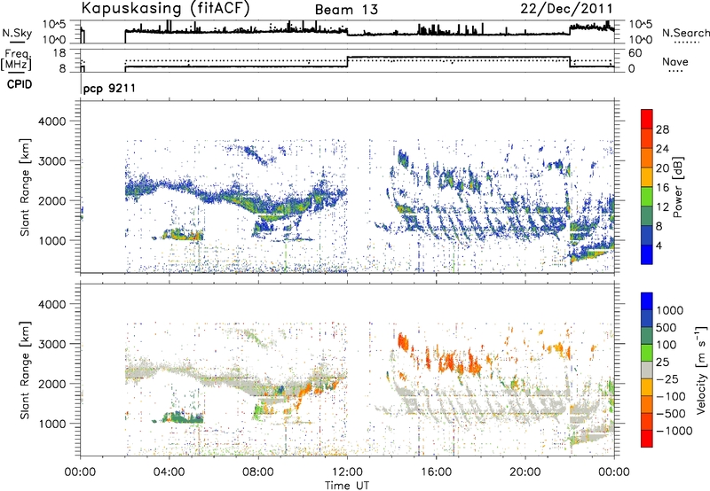Click the Slant Range label of velocity panel

(x=25, y=370)
